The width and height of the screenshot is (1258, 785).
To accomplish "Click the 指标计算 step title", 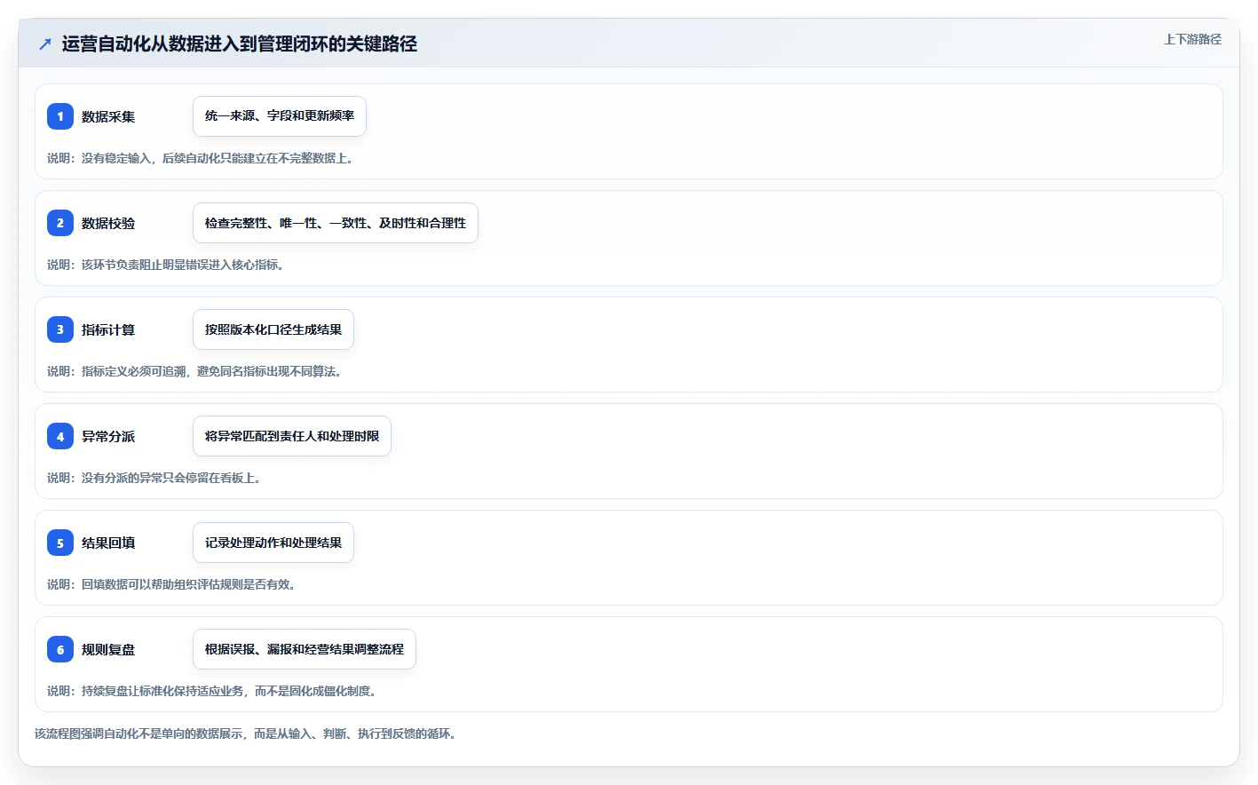I will click(x=108, y=329).
